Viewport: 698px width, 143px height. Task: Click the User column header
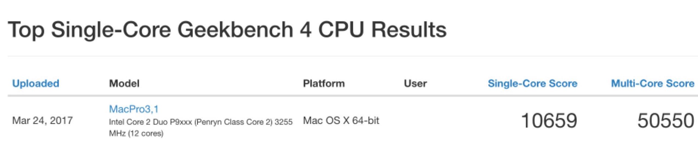tap(415, 83)
